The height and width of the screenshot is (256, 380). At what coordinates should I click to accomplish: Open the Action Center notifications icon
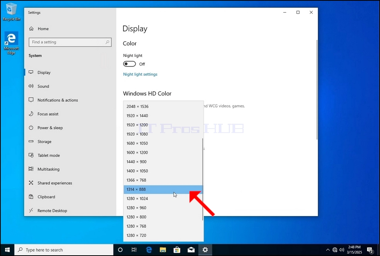click(370, 250)
